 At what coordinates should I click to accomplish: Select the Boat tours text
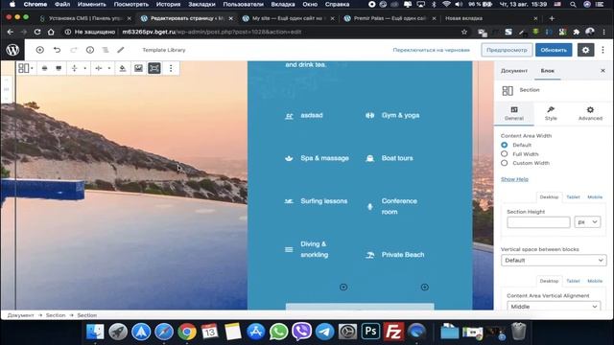397,158
